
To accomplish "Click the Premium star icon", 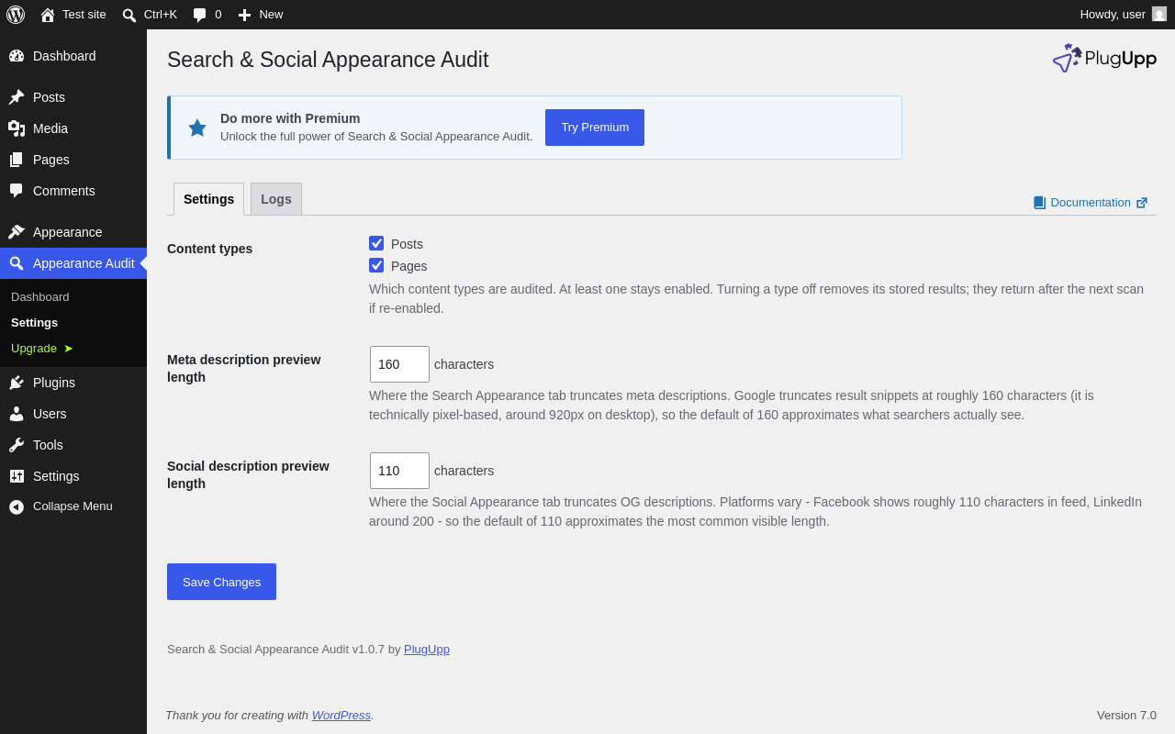I will coord(197,128).
